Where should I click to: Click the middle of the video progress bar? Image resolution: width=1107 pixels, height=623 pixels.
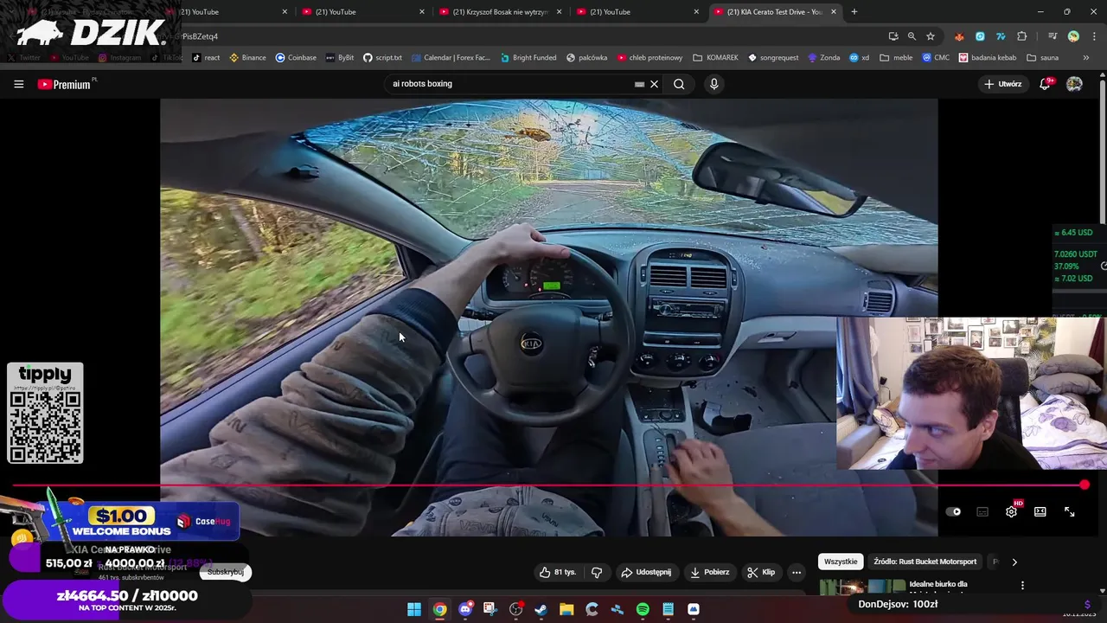coord(548,485)
